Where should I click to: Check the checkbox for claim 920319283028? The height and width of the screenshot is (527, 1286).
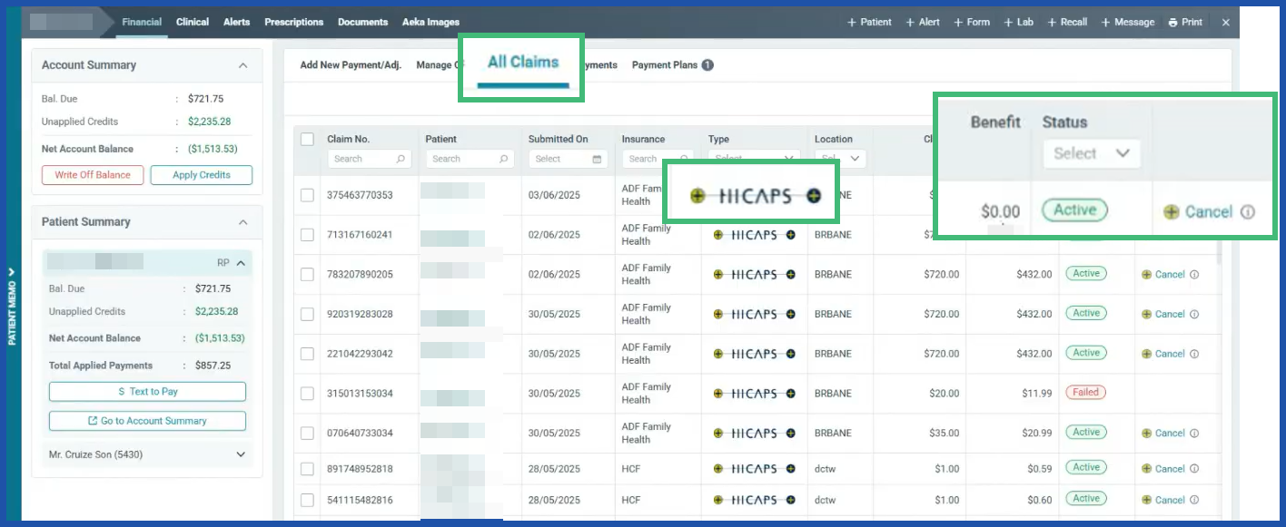[x=306, y=313]
